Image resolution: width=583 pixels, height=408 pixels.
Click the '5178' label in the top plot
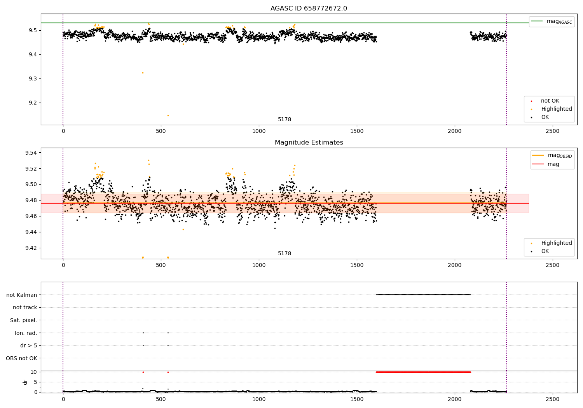click(285, 120)
